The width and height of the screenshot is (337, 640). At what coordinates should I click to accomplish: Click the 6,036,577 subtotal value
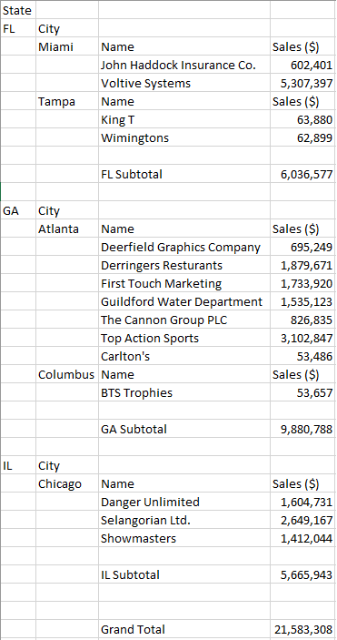point(303,174)
